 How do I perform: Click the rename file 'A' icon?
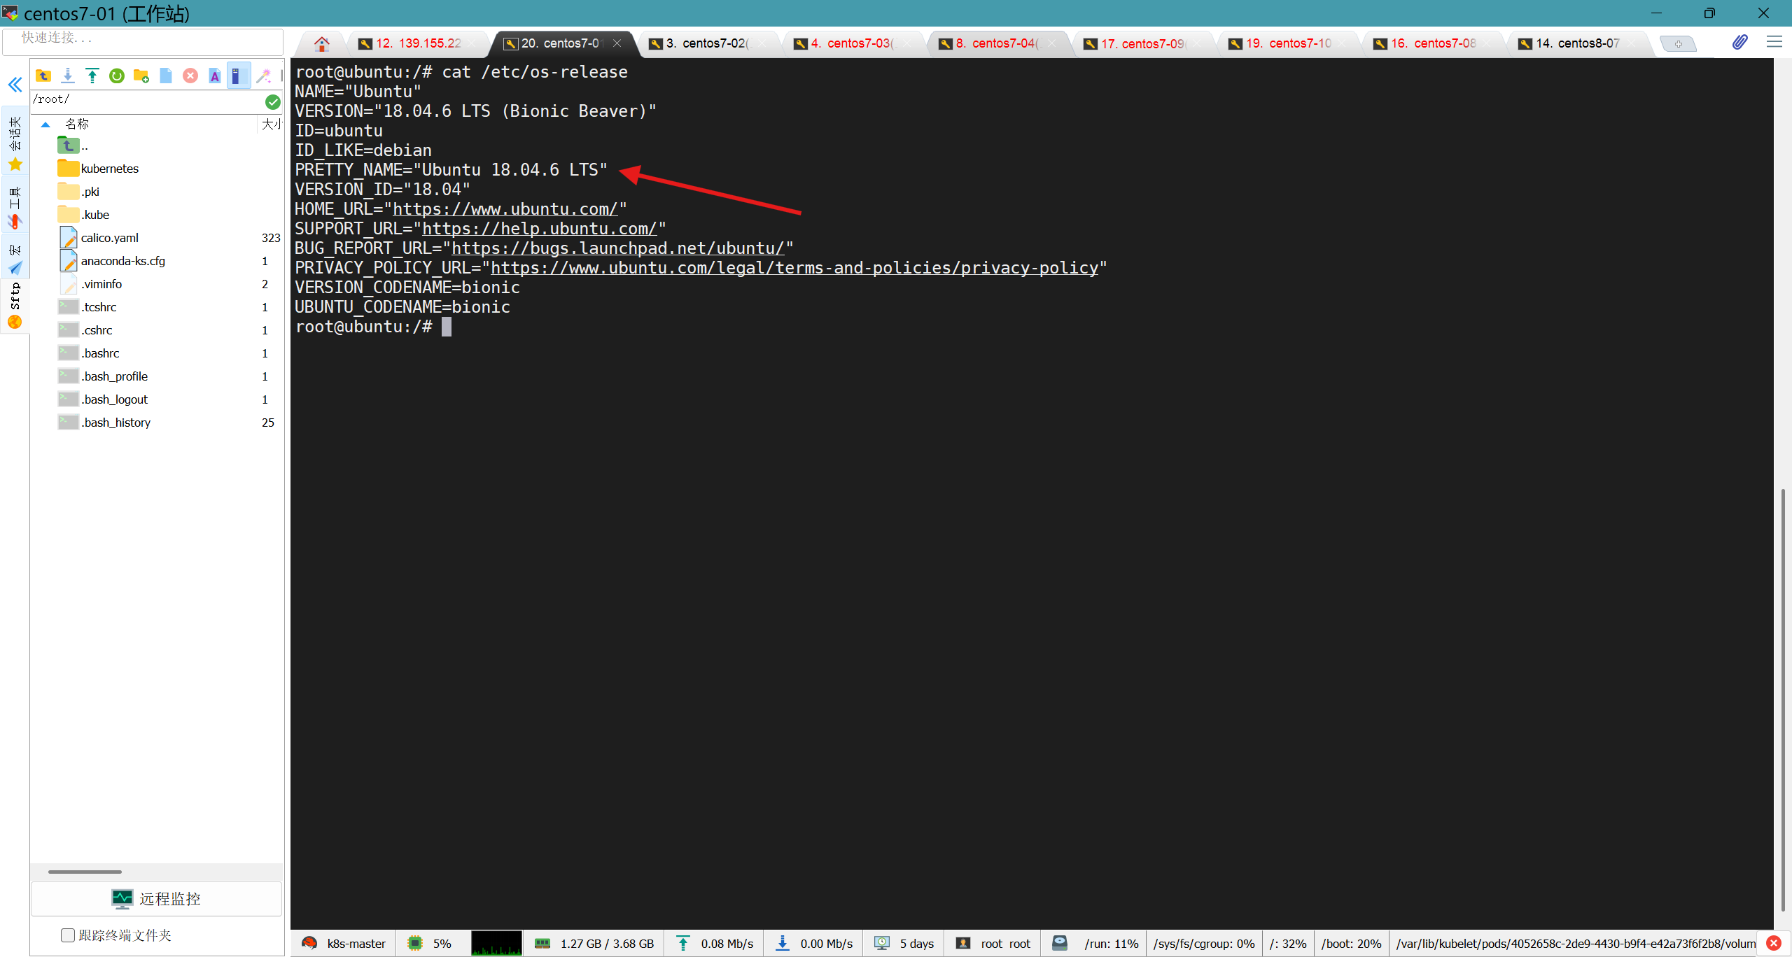215,76
